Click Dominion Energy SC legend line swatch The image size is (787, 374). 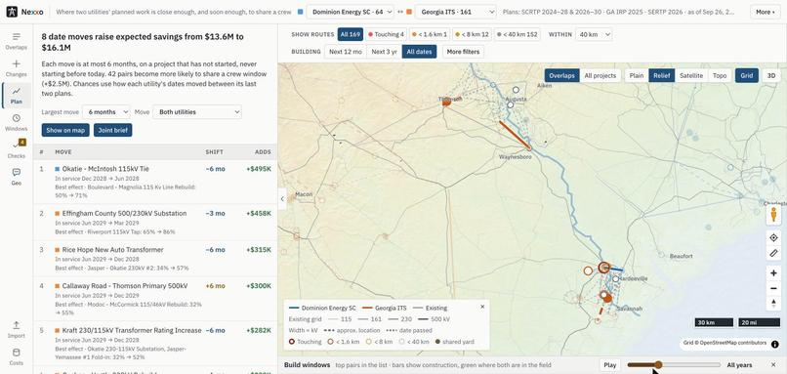294,308
